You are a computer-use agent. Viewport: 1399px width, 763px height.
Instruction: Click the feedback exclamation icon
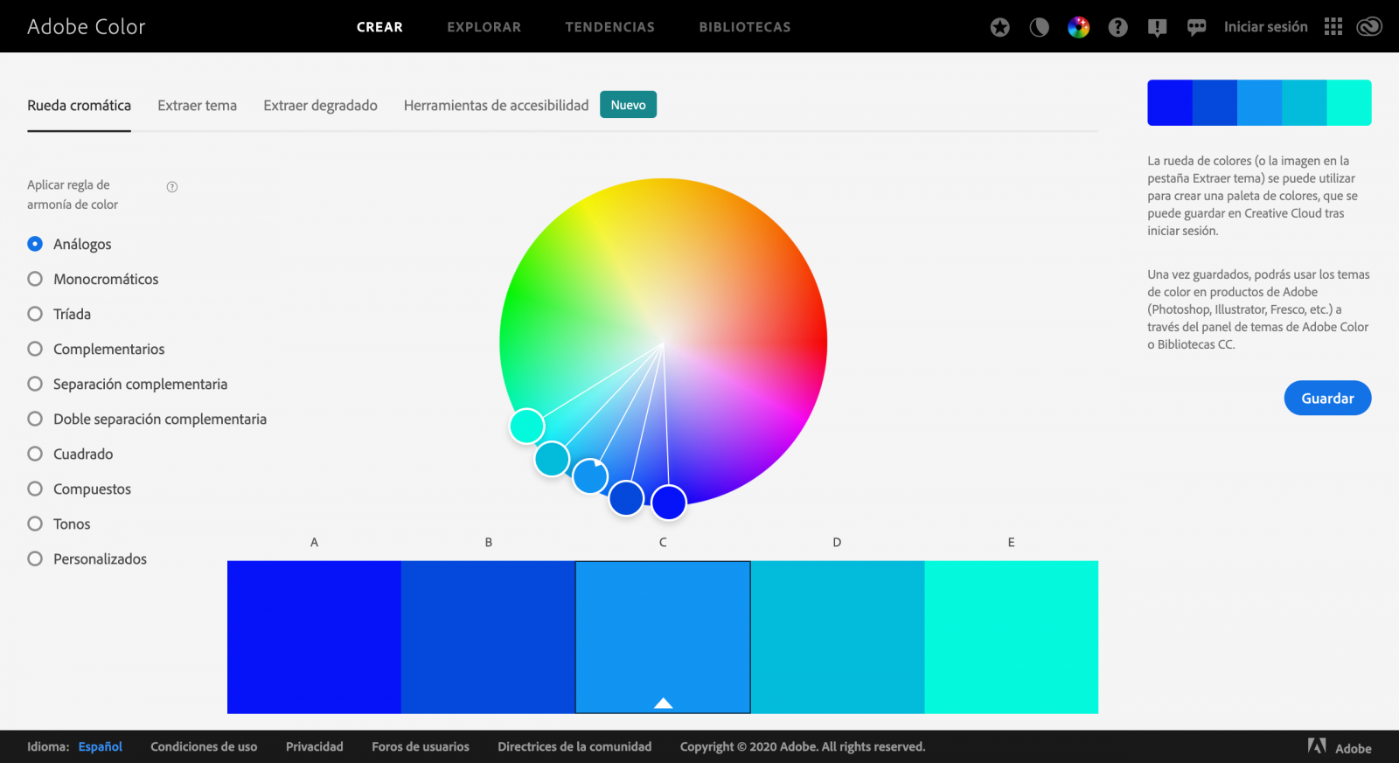(x=1157, y=28)
